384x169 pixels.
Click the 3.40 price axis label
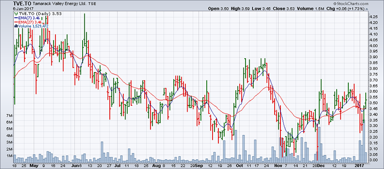pos(373,114)
